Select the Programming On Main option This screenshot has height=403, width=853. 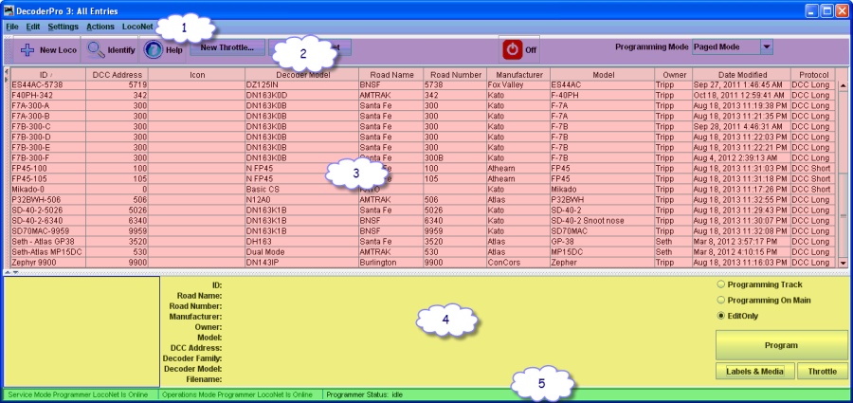(721, 299)
